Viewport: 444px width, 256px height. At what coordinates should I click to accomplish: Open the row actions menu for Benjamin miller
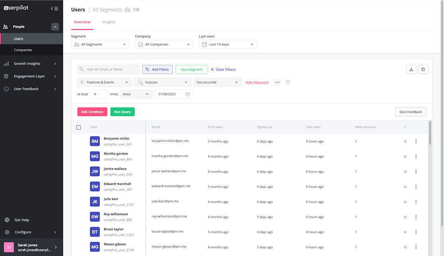pyautogui.click(x=416, y=141)
